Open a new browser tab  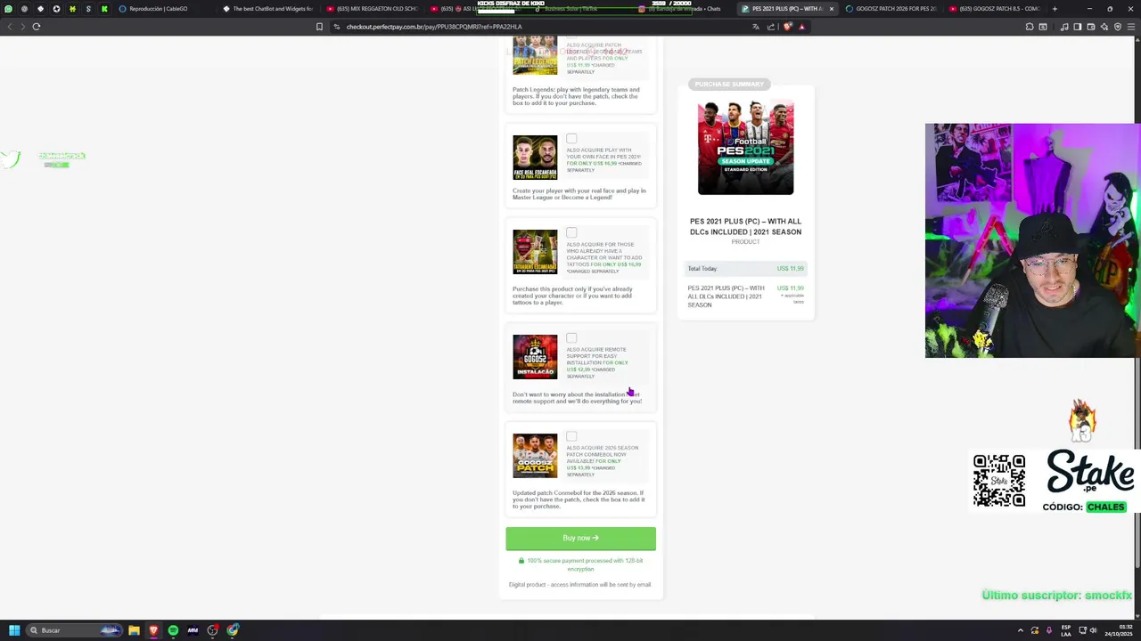point(1055,9)
